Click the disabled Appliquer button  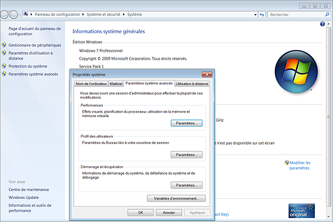pos(198,212)
